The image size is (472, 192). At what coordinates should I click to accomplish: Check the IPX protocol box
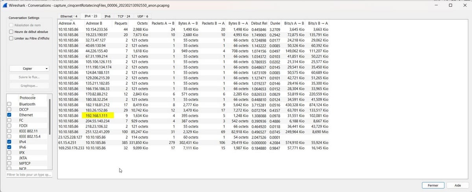click(x=9, y=152)
